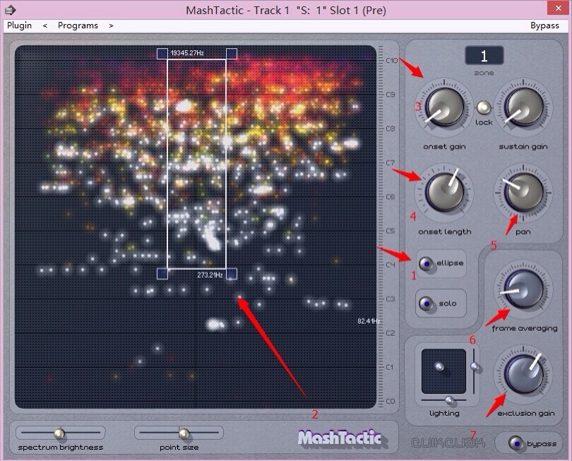Click the top-right zone selection handle

[x=232, y=54]
